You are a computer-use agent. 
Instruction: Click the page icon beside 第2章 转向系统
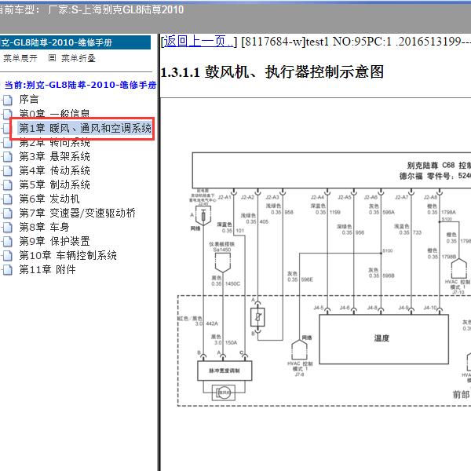[7, 143]
